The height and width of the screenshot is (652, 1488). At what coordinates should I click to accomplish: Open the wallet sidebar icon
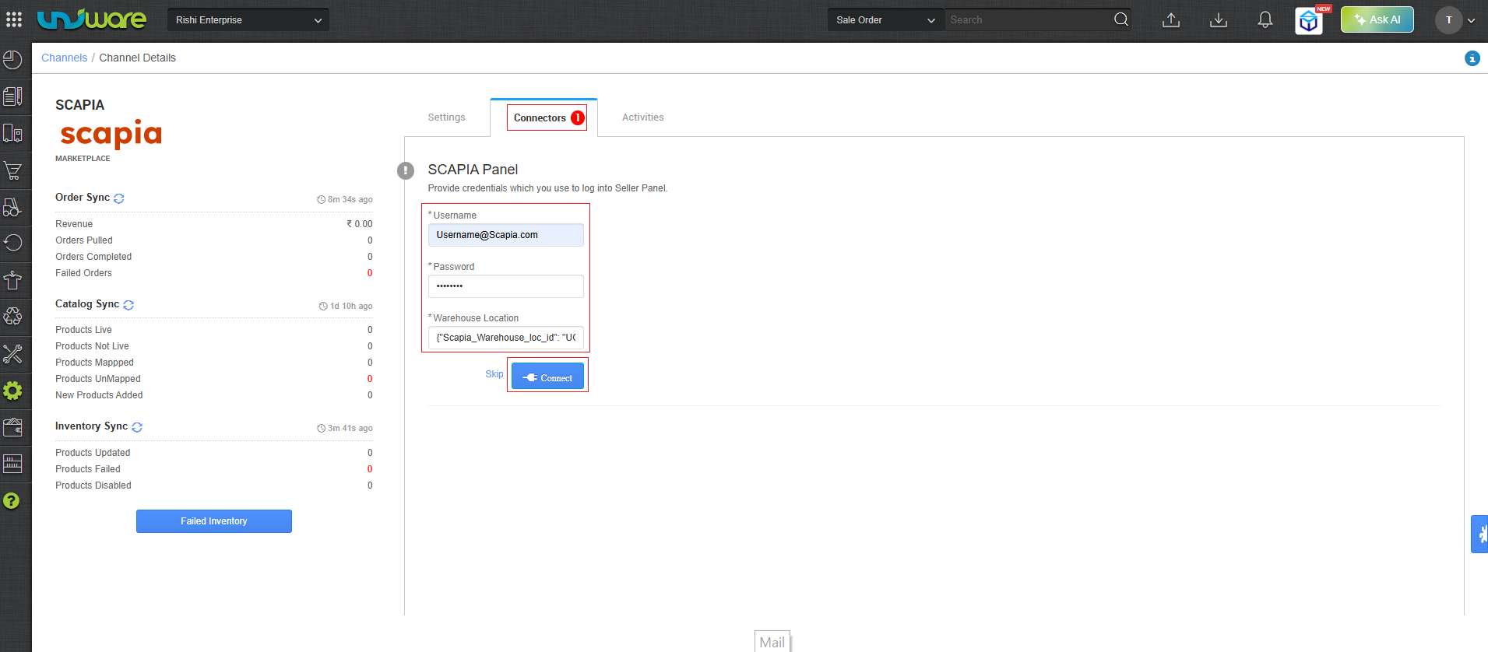click(x=13, y=427)
